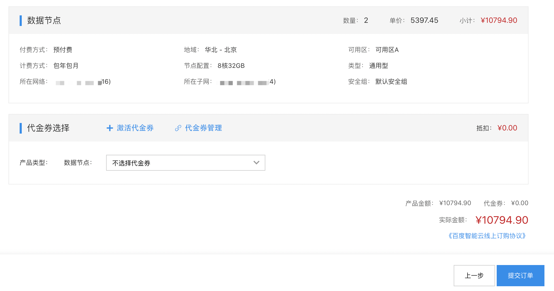Click the 抵扣 amount ¥0.00
The image size is (554, 291).
coord(507,128)
